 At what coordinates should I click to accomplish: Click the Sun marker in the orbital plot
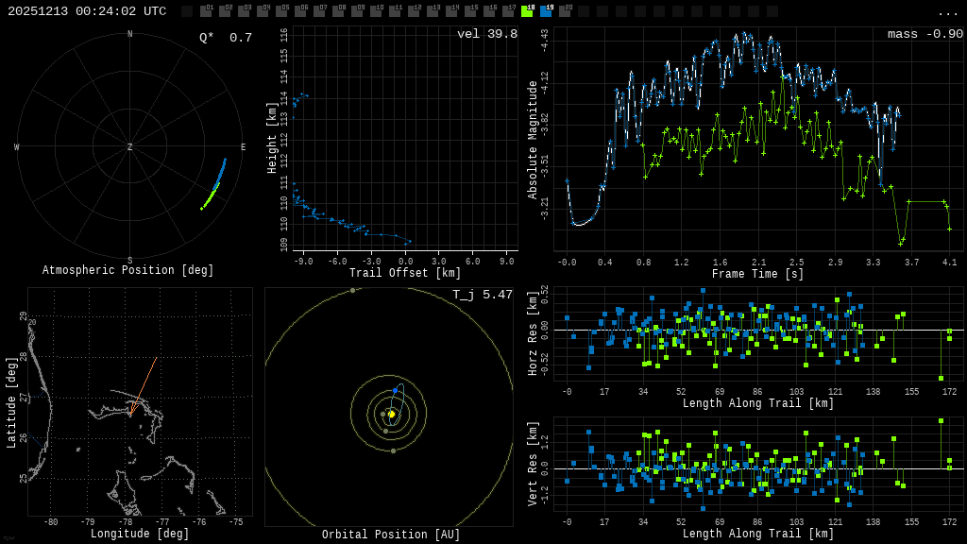point(391,414)
